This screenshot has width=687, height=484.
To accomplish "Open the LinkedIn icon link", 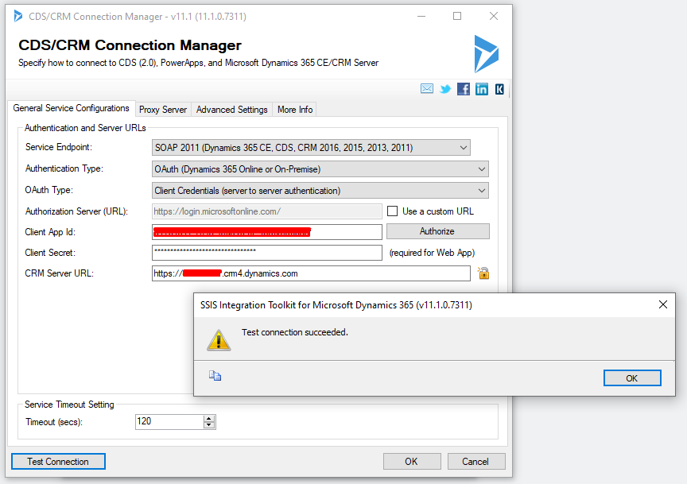I will click(x=482, y=89).
